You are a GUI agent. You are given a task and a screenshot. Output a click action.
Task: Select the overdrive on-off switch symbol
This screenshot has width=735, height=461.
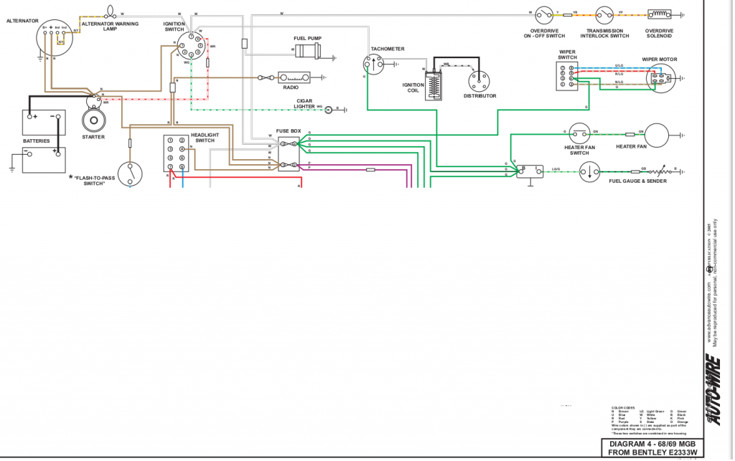[x=544, y=15]
